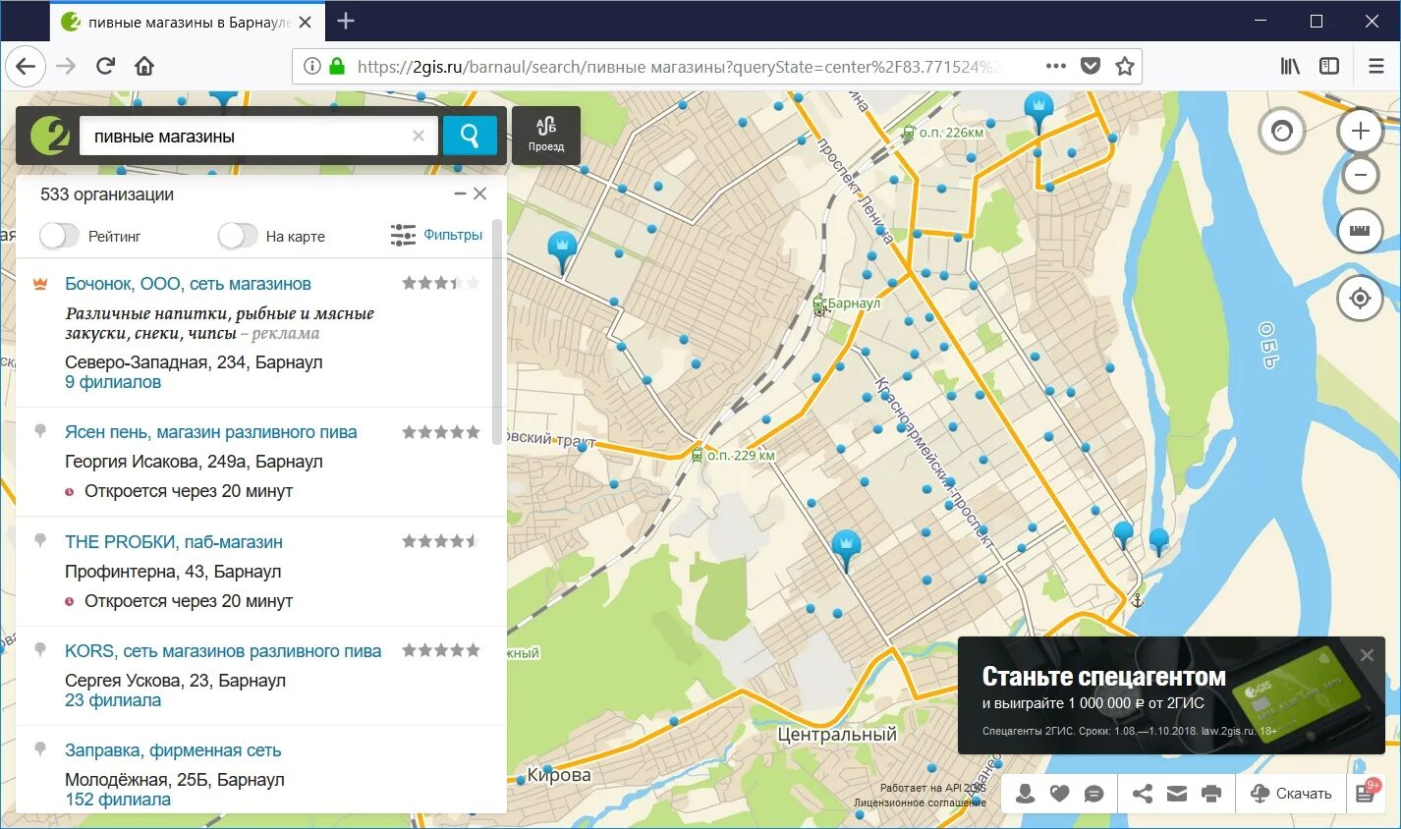This screenshot has width=1401, height=829.
Task: Locate my position on map
Action: click(1360, 297)
